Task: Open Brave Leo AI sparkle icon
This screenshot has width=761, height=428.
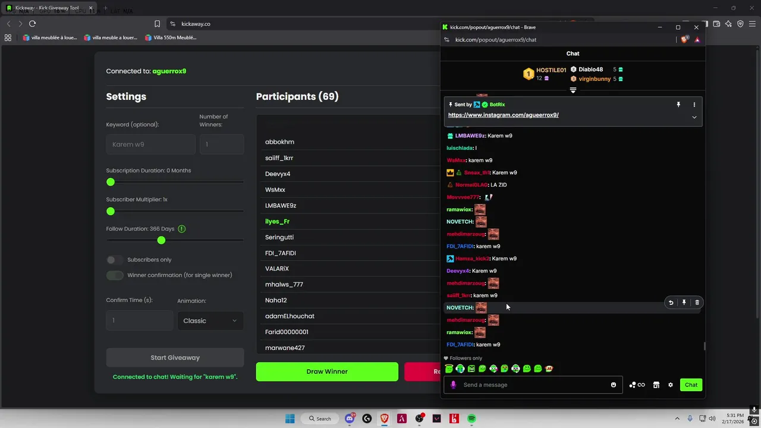Action: [728, 24]
